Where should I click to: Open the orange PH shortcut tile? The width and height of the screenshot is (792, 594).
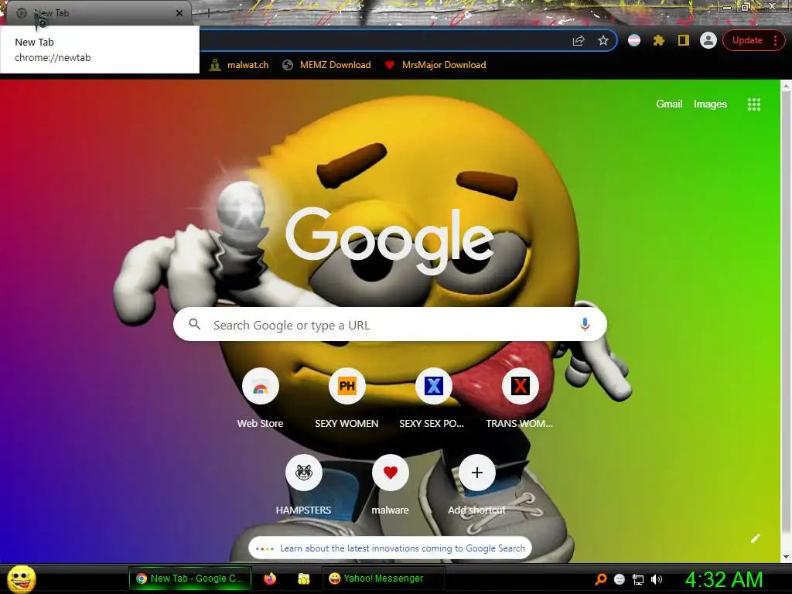pyautogui.click(x=346, y=387)
